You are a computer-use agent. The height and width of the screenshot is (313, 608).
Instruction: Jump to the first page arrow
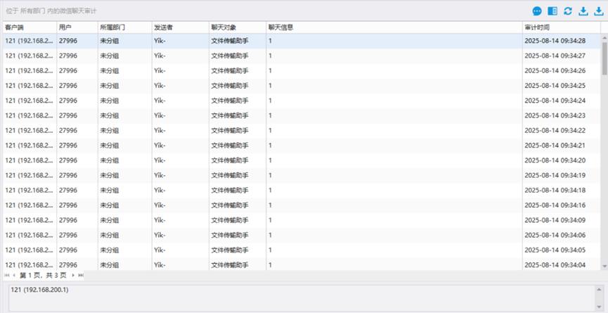[7, 275]
